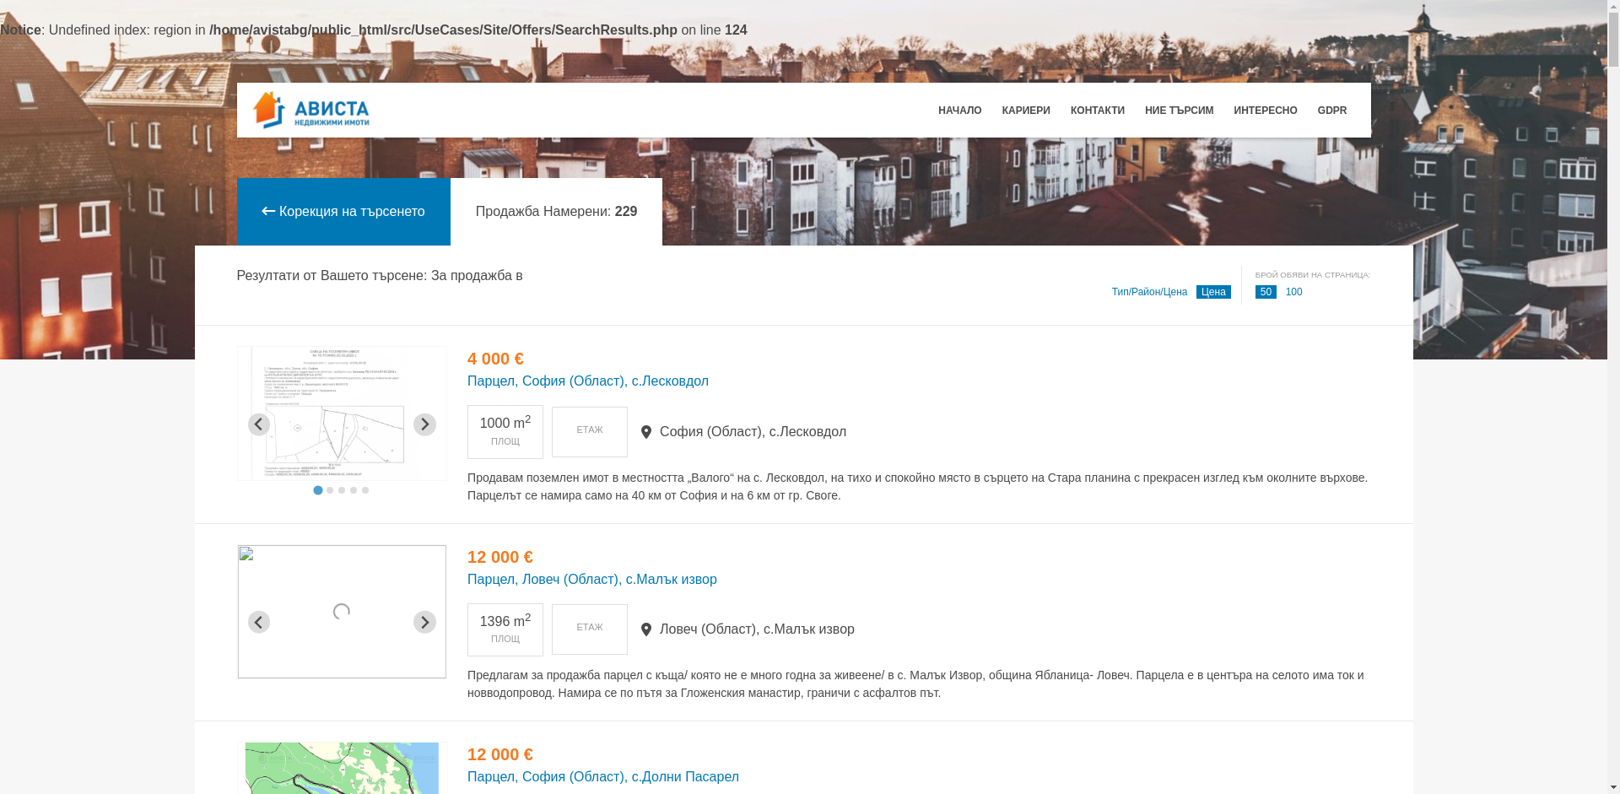1620x794 pixels.
Task: Open the КАРИЕРИ menu item
Action: [1026, 111]
